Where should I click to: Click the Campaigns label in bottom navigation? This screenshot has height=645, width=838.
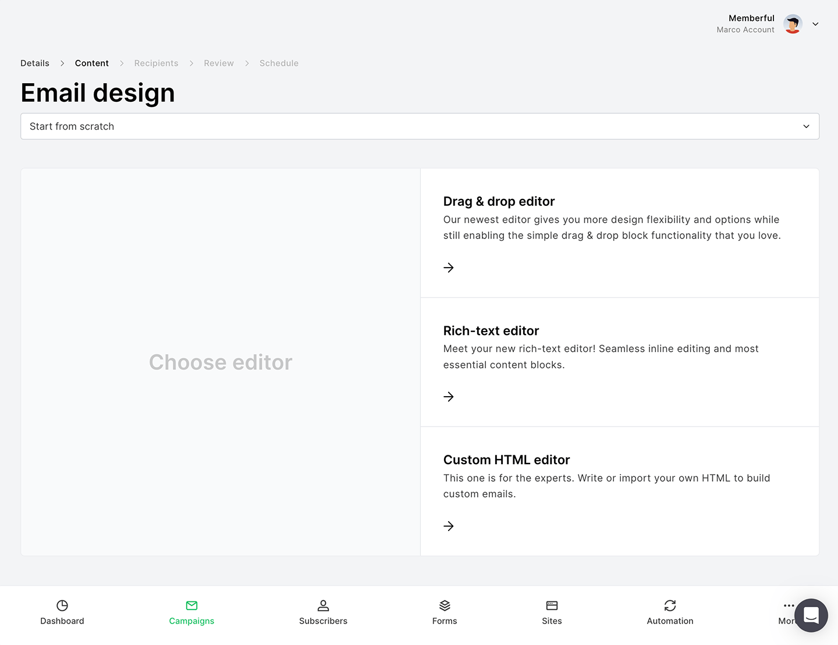tap(191, 621)
